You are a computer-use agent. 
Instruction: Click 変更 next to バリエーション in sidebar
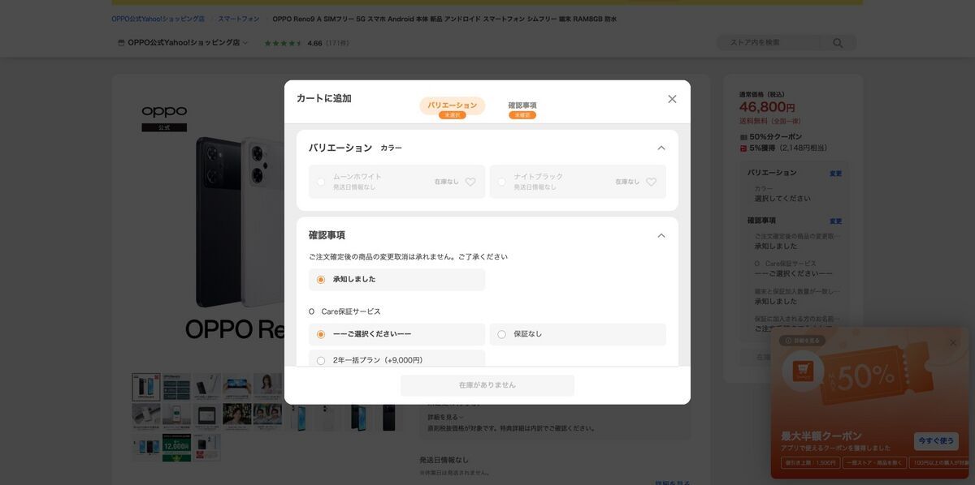835,174
